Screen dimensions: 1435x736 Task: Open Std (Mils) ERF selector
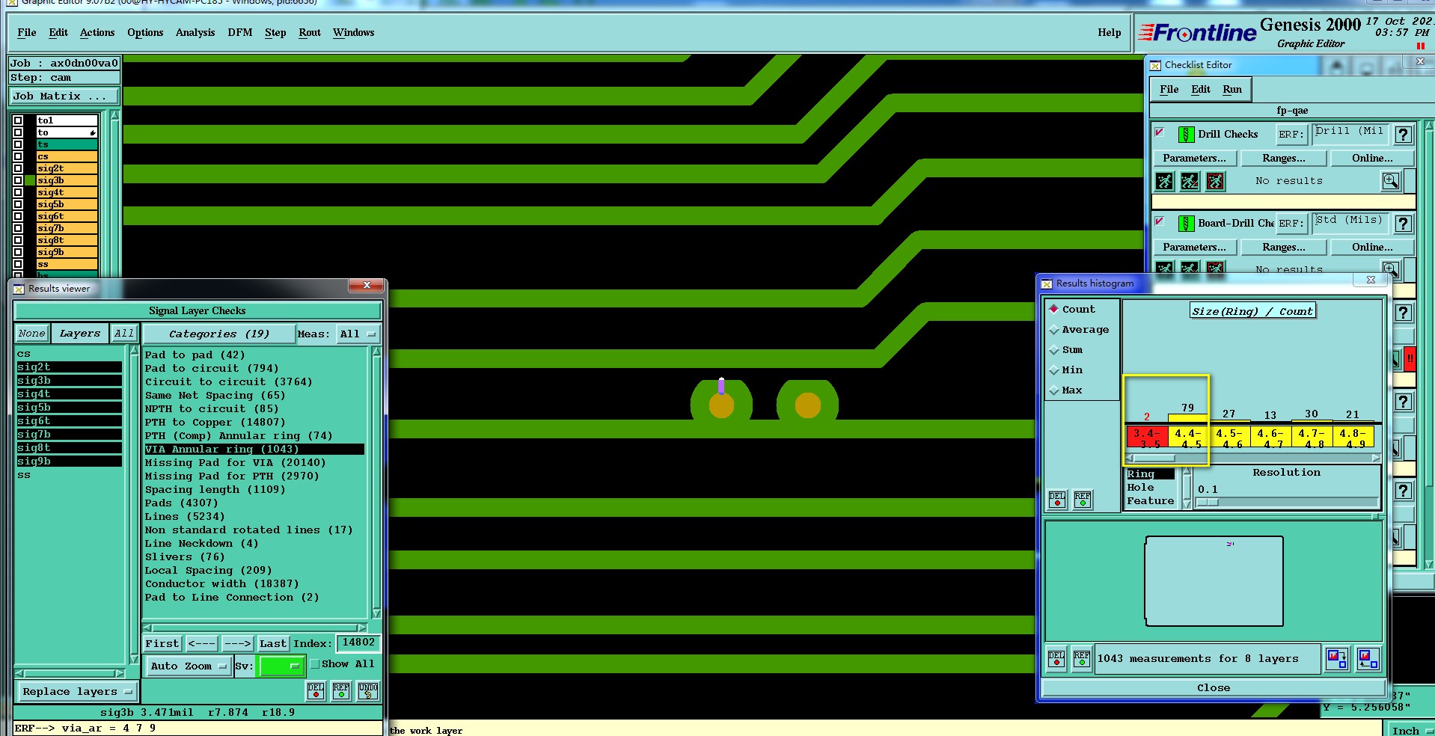[1350, 223]
